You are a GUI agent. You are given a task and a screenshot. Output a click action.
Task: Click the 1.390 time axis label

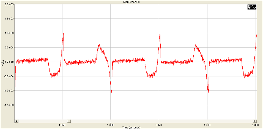256,125
